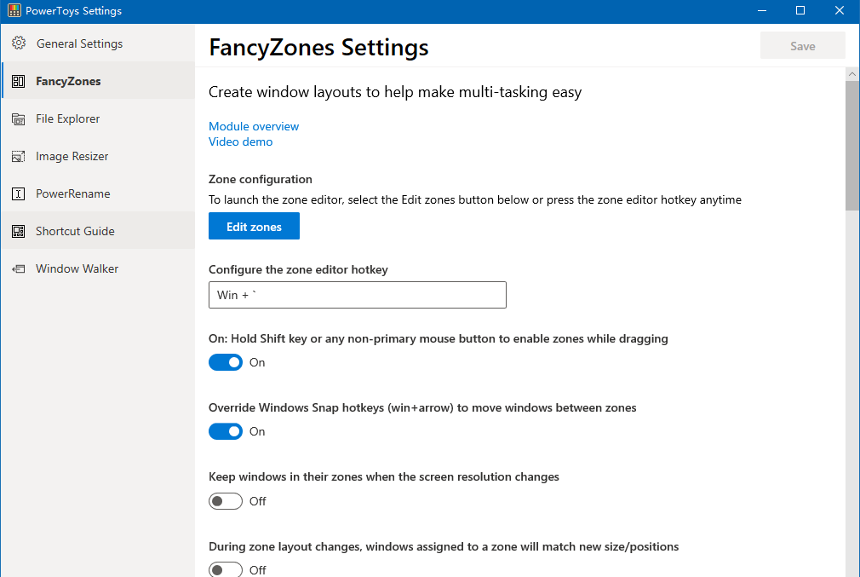Select the General Settings gear icon
The height and width of the screenshot is (577, 860).
click(x=17, y=43)
